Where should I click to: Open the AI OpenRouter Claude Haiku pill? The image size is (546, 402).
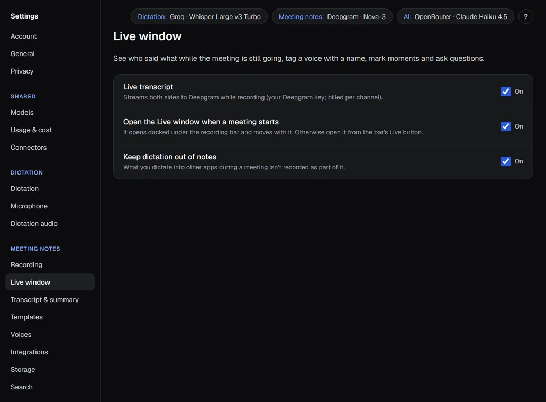(455, 16)
